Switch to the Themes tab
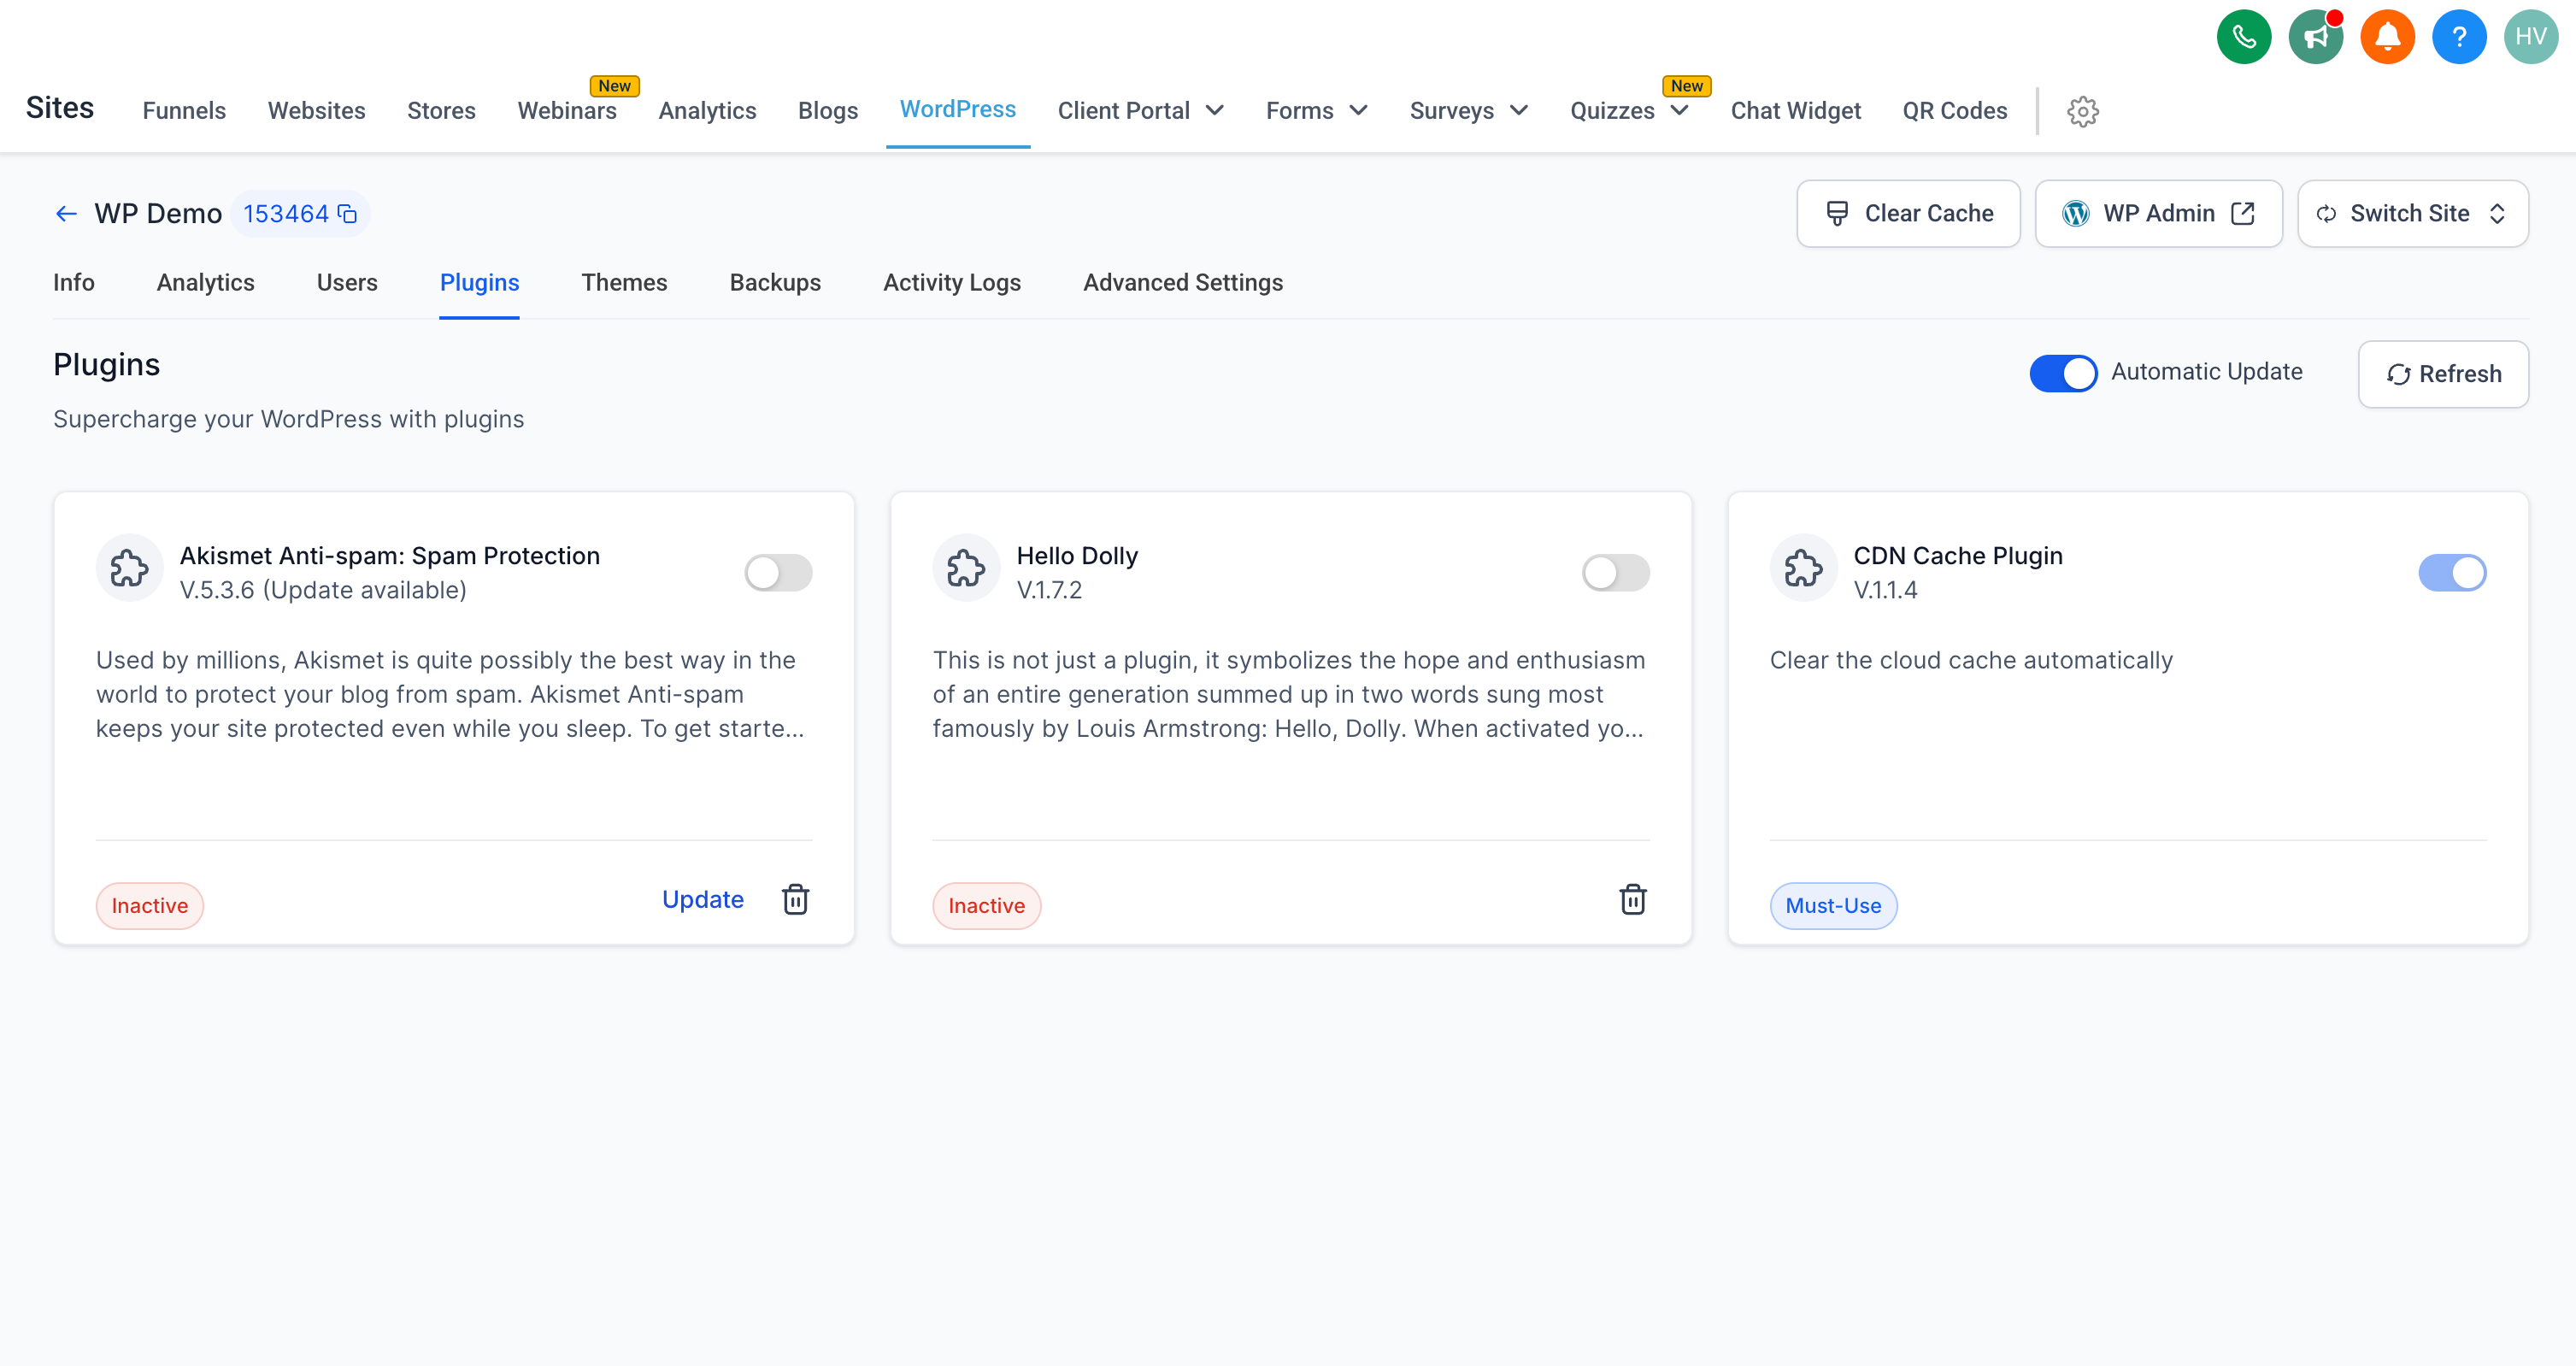Image resolution: width=2576 pixels, height=1366 pixels. [624, 283]
